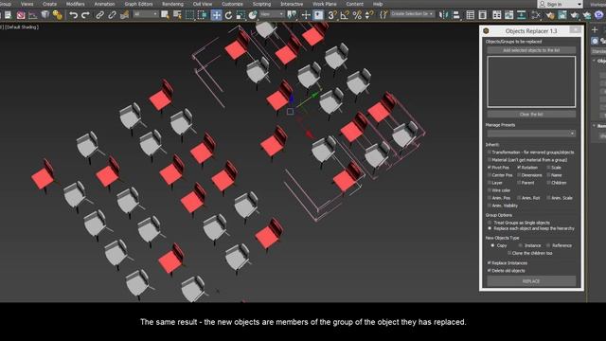The height and width of the screenshot is (341, 606).
Task: Select the Copy radio option
Action: point(492,245)
